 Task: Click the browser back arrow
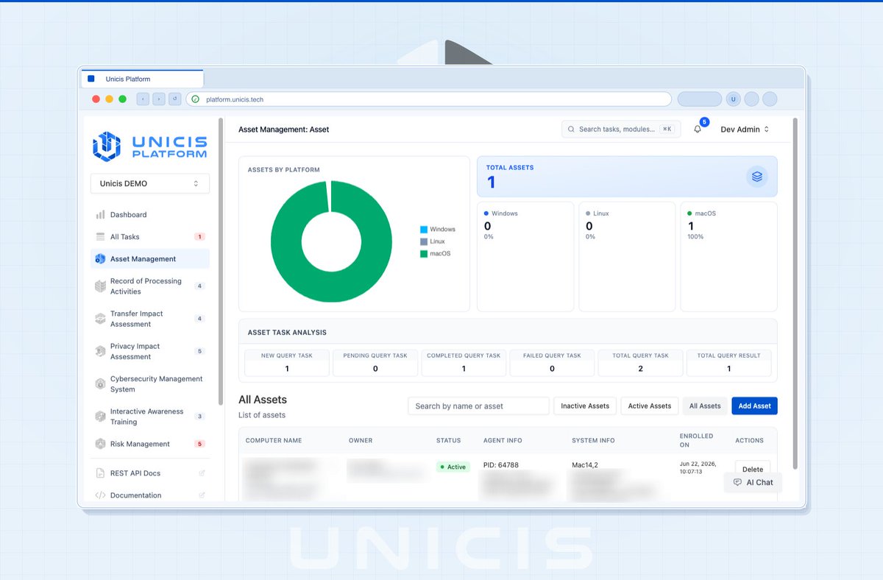pos(143,99)
